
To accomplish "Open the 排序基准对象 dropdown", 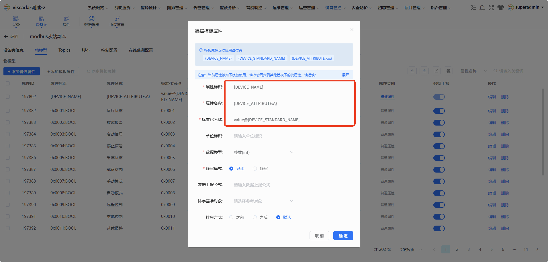I will (x=263, y=201).
